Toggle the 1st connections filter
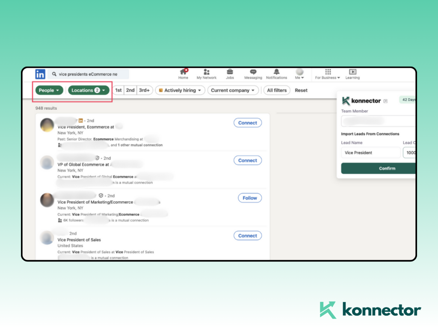438x328 pixels. (118, 91)
